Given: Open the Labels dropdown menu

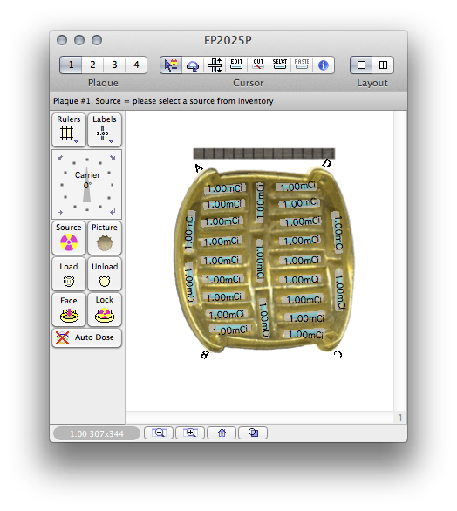Looking at the screenshot, I should click(x=105, y=130).
